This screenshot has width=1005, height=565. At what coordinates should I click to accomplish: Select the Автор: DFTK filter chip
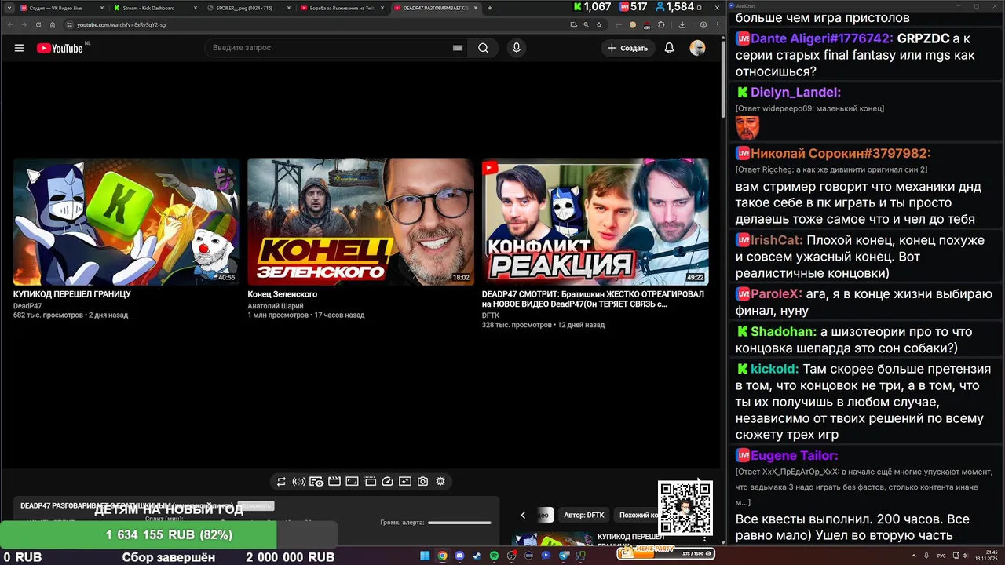(584, 515)
